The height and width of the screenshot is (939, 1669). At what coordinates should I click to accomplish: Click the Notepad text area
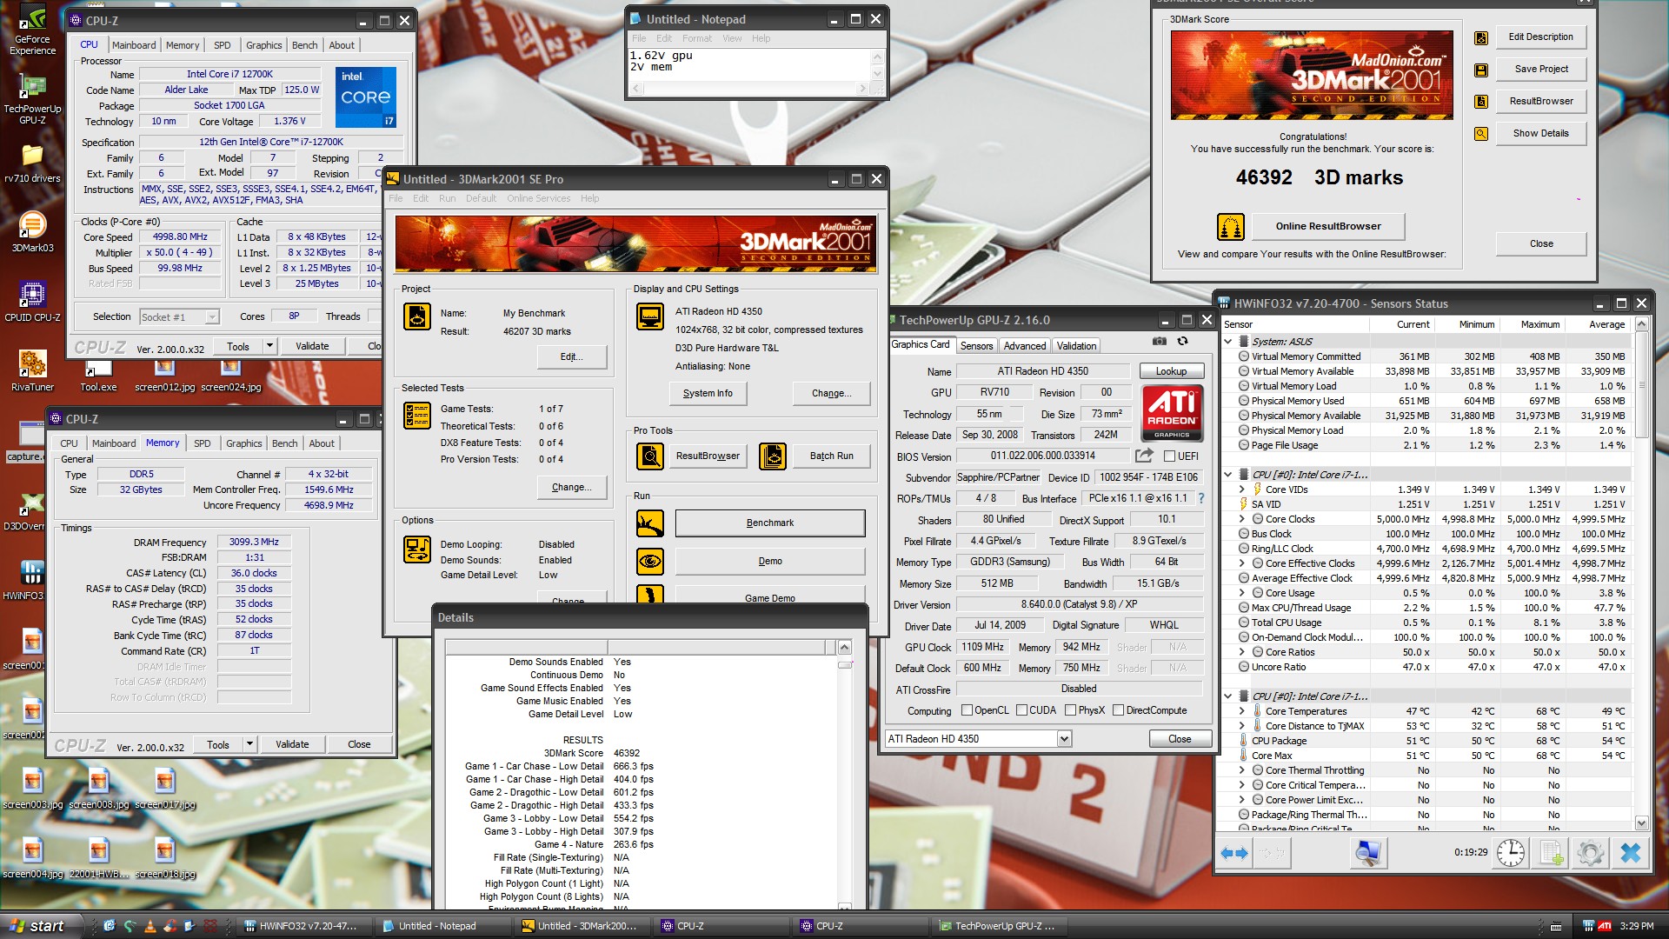click(749, 65)
